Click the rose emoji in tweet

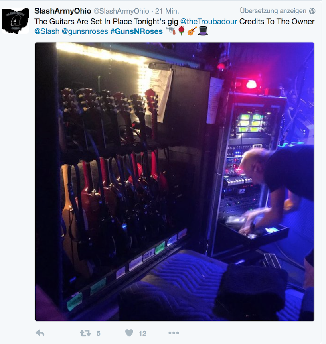coord(181,31)
